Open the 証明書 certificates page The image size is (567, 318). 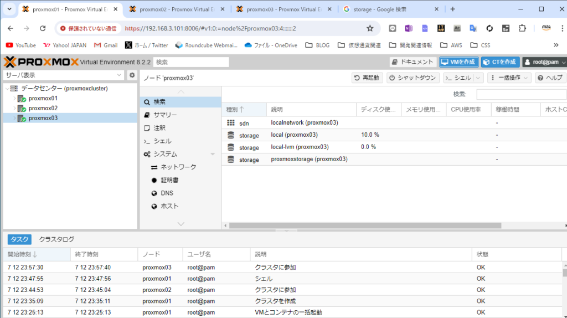click(x=169, y=180)
